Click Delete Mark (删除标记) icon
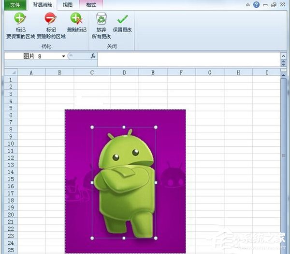The image size is (290, 254). pyautogui.click(x=76, y=18)
